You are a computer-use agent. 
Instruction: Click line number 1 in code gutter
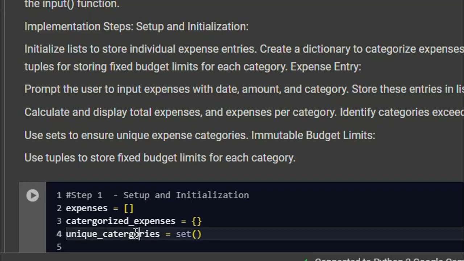[x=59, y=195]
